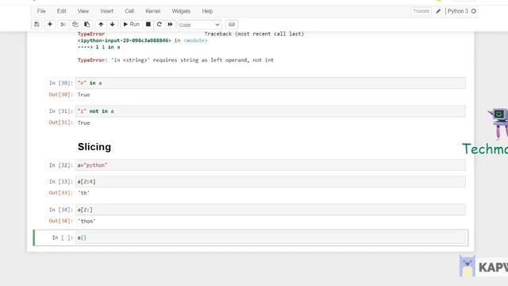Select output 'th' of cell 33
The width and height of the screenshot is (508, 286).
tap(83, 193)
